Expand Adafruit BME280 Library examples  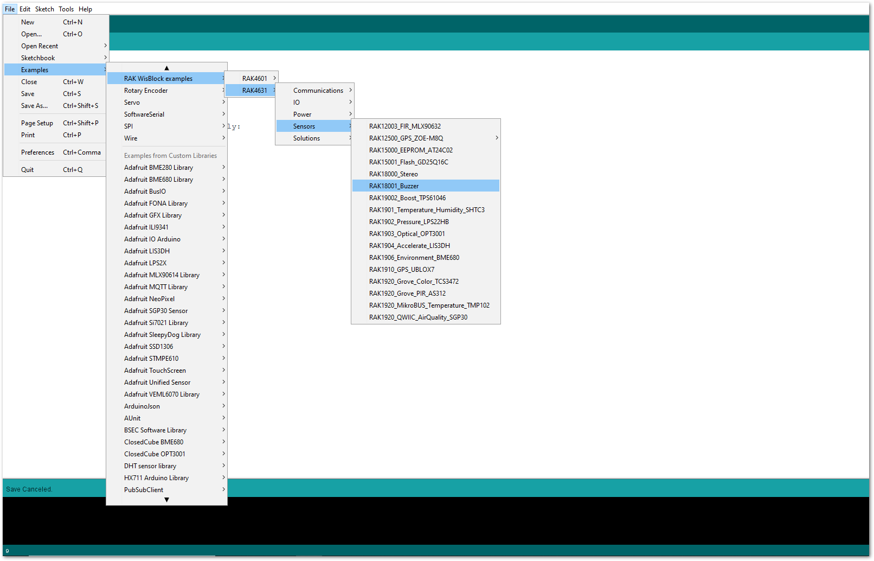166,168
